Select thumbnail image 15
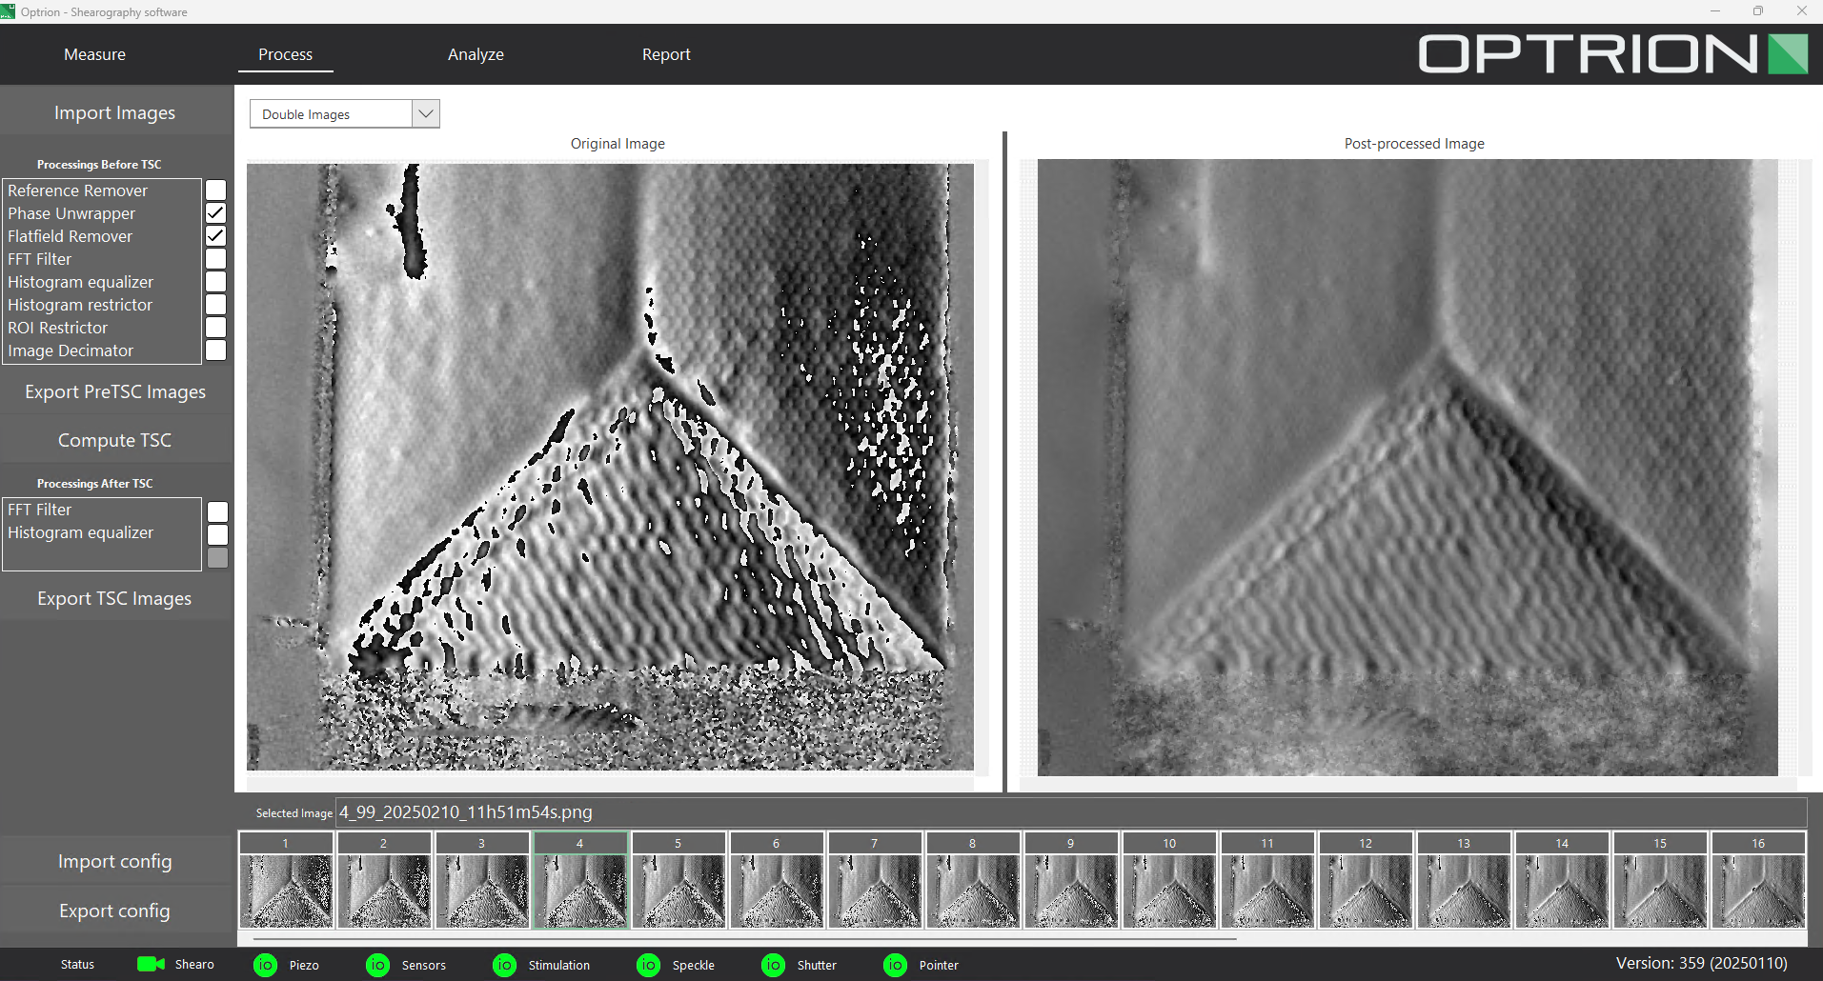This screenshot has width=1823, height=981. [1660, 880]
